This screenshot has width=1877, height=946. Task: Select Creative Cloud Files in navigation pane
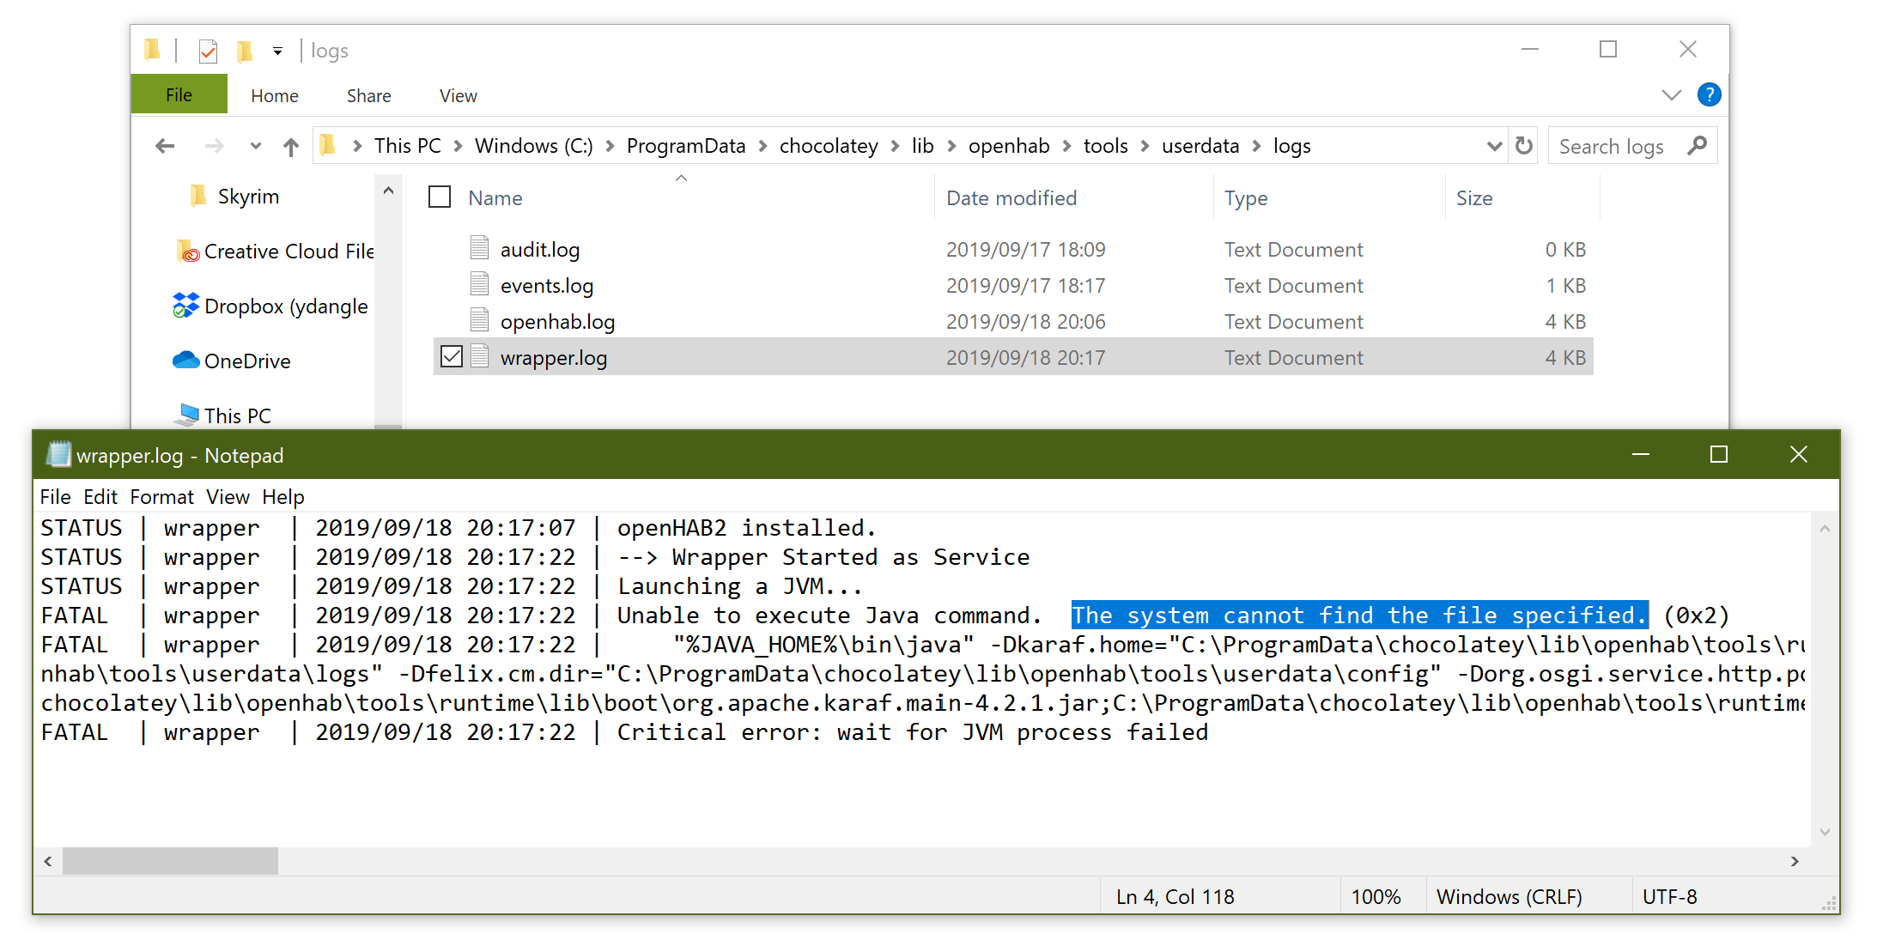(275, 252)
